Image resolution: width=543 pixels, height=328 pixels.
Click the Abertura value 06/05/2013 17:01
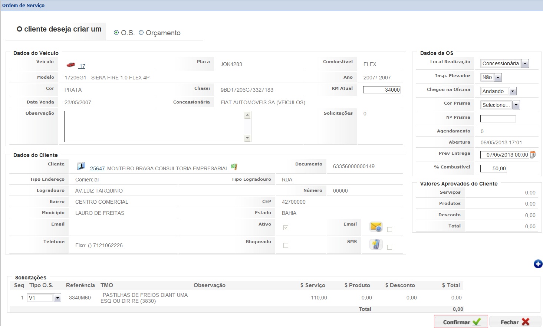click(501, 142)
